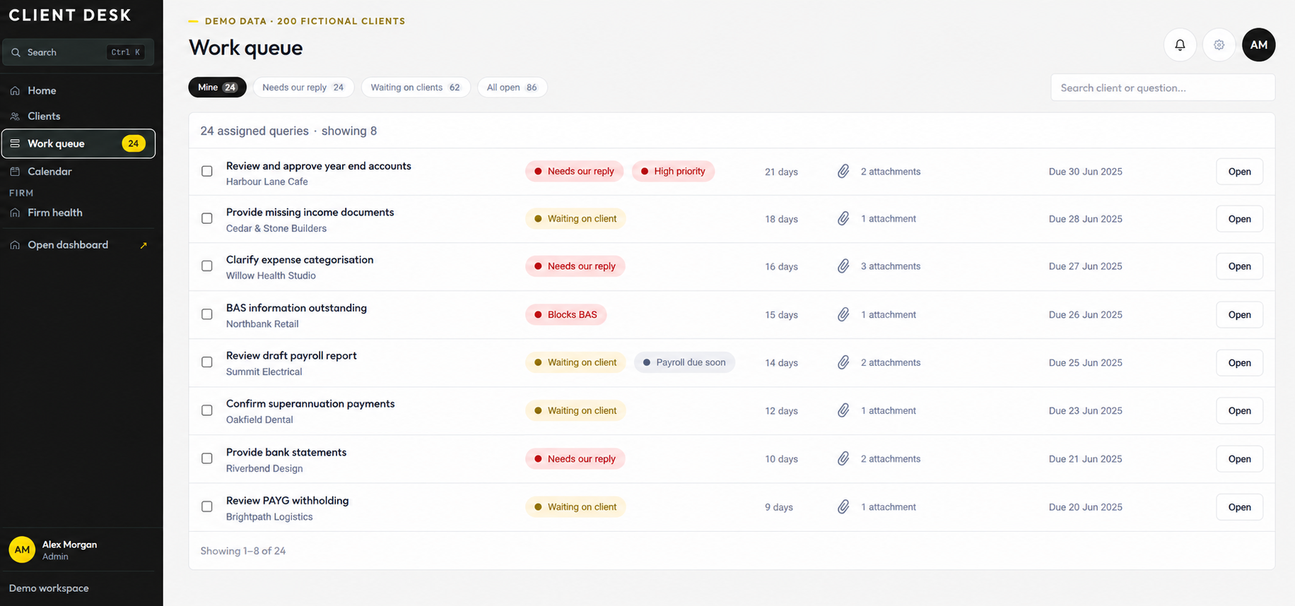Select Work queue in the sidebar
The height and width of the screenshot is (606, 1295).
point(78,143)
